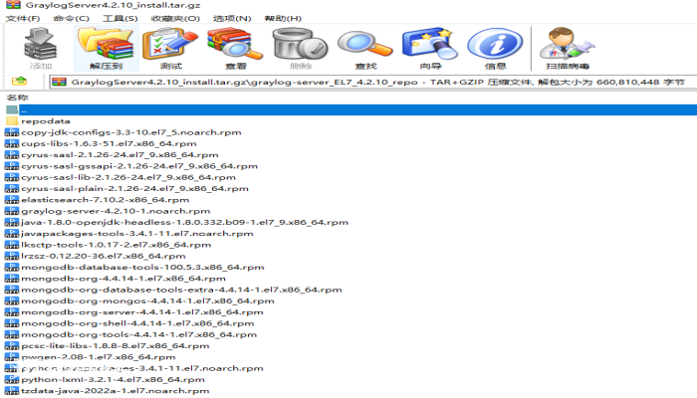697x398 pixels.
Task: Click the archive icon in address bar
Action: tap(59, 82)
